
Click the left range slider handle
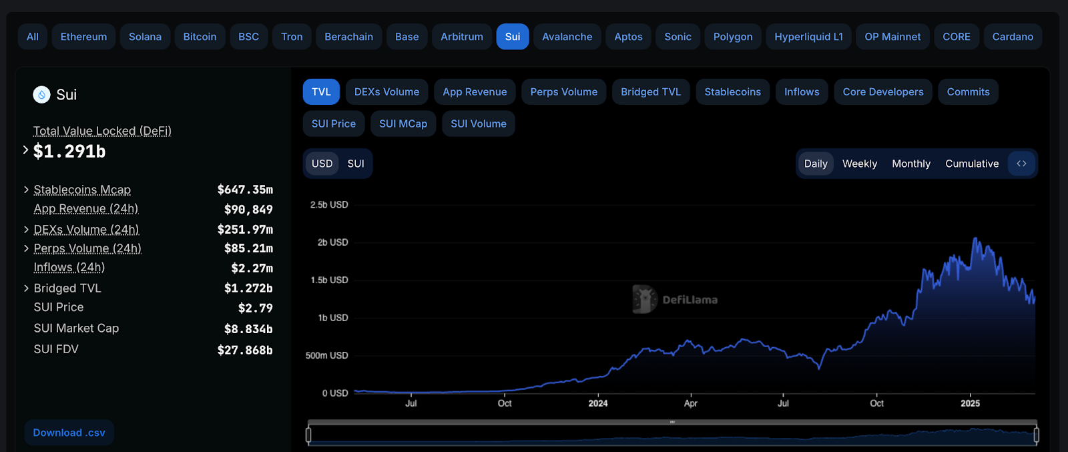click(x=308, y=435)
